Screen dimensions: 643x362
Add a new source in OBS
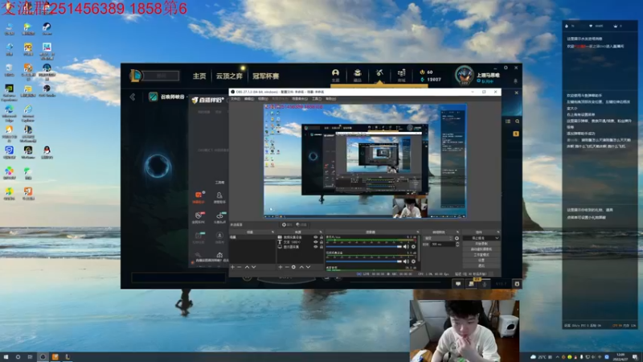point(280,267)
